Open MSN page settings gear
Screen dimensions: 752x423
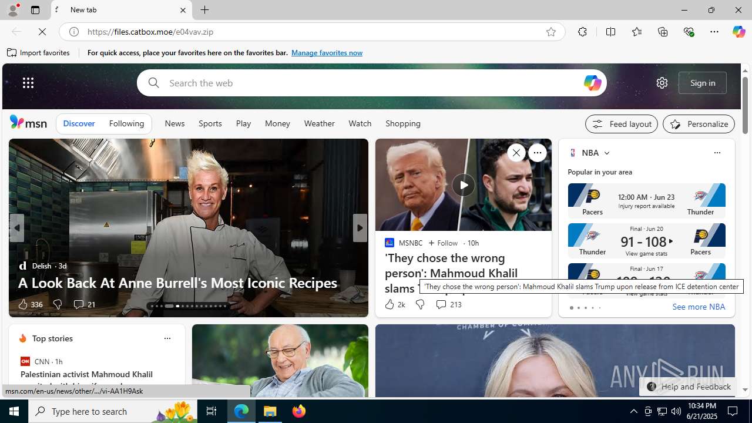point(662,83)
